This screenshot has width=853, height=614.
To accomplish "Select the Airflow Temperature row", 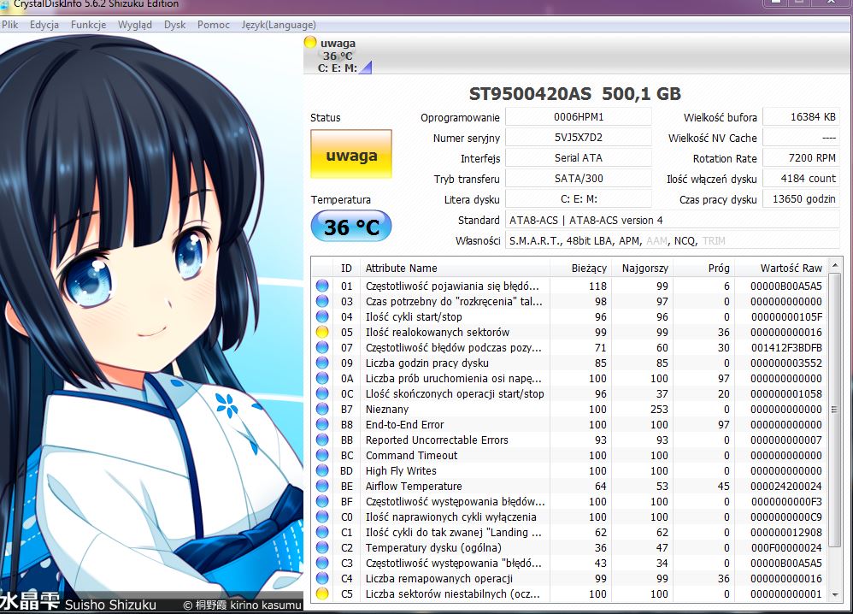I will (x=569, y=486).
